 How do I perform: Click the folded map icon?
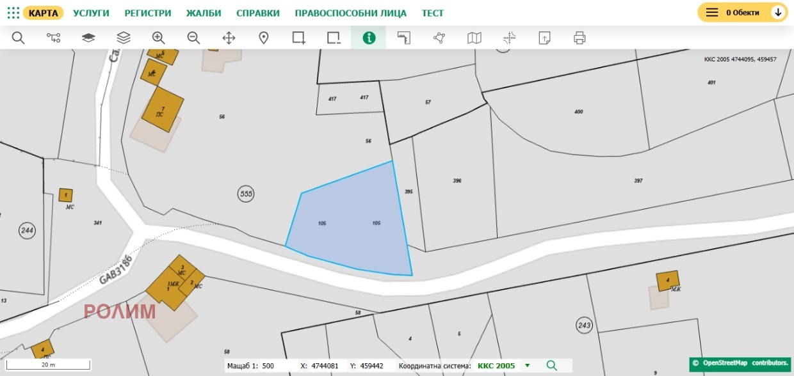[x=474, y=38]
